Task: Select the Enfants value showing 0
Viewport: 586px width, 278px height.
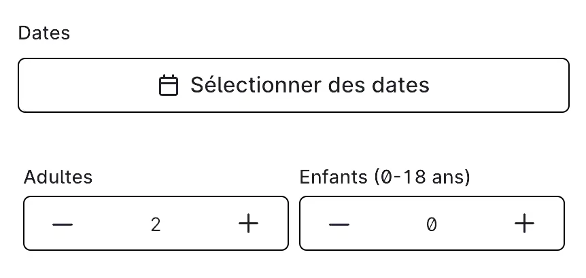Action: [432, 224]
